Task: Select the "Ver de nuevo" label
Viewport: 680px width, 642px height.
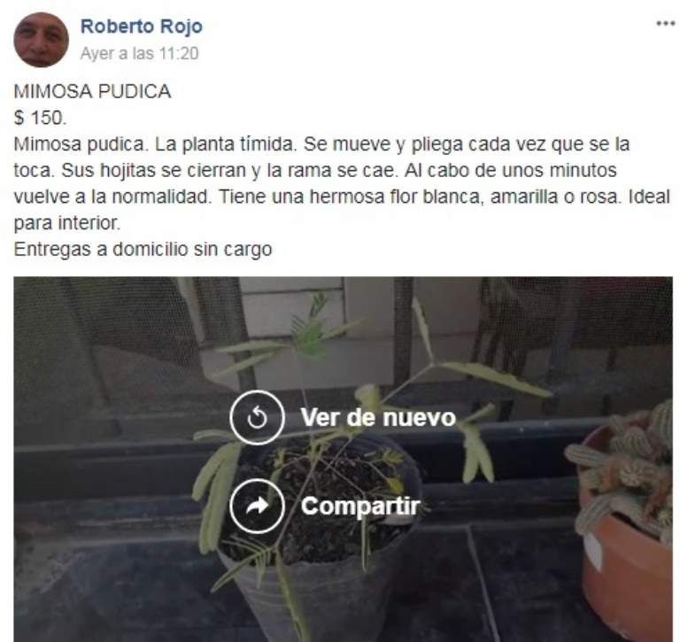Action: click(x=378, y=418)
